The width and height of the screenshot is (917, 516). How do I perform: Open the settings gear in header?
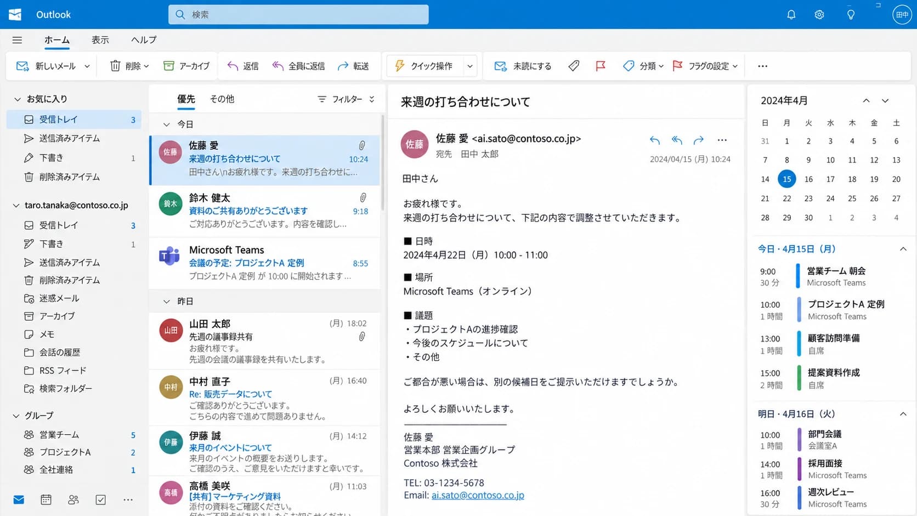click(x=819, y=15)
